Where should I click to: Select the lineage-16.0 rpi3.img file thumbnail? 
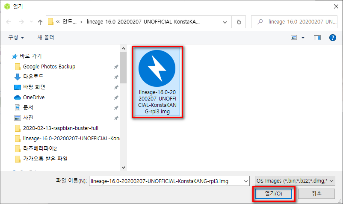[x=157, y=82]
